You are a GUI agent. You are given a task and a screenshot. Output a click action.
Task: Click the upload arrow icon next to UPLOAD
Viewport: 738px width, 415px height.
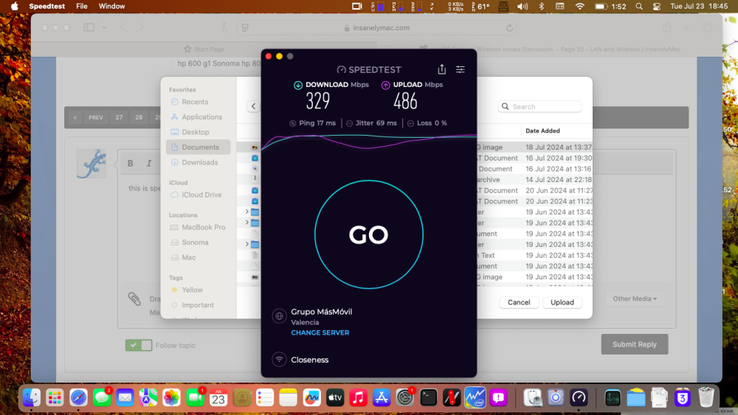[385, 85]
